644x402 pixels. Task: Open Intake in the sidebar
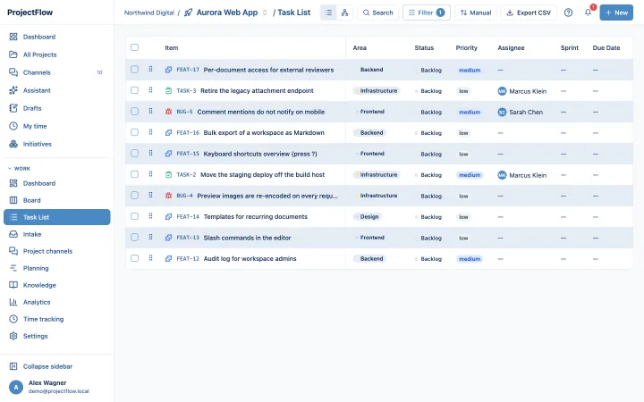pos(56,234)
